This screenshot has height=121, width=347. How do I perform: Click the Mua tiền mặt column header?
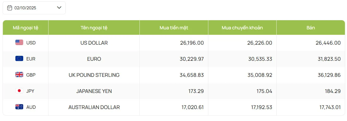click(x=174, y=28)
